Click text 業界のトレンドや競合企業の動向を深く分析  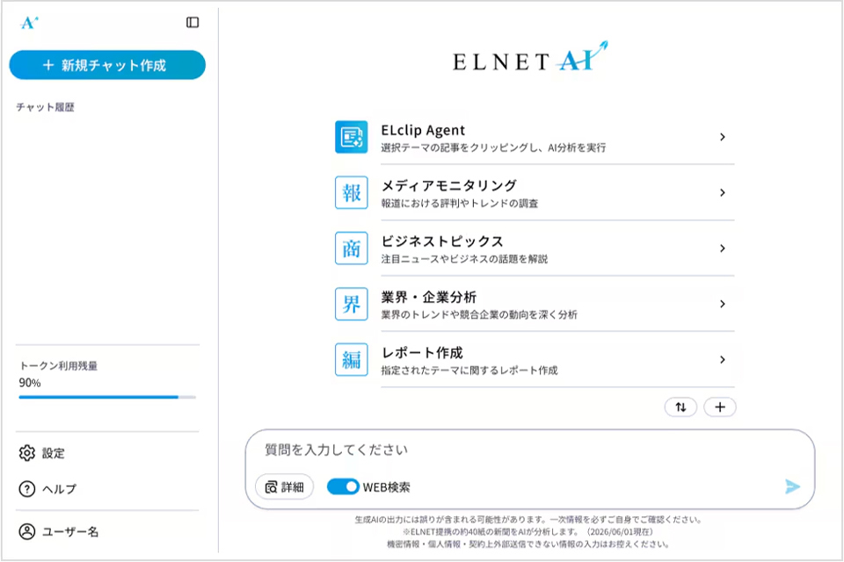click(x=479, y=314)
